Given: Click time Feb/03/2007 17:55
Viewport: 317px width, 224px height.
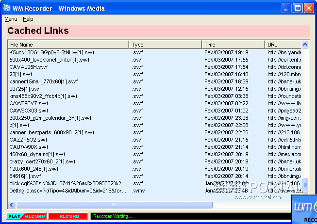Looking at the screenshot, I should [226, 60].
